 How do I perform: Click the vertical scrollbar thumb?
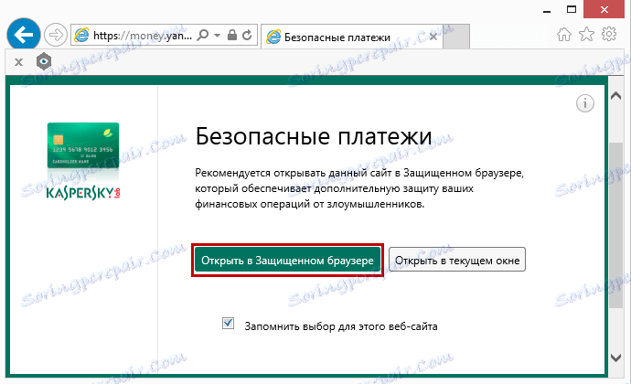coord(615,226)
